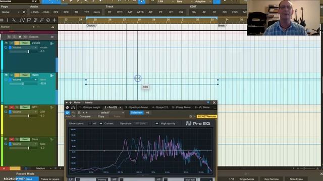Toggle High quality checkbox in Pro EQ
Image resolution: width=323 pixels, height=181 pixels.
157,124
